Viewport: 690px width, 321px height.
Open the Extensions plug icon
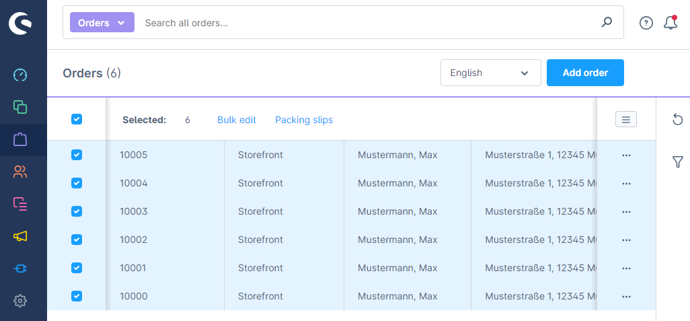coord(20,269)
